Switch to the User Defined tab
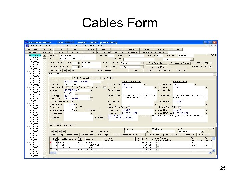The height and width of the screenshot is (180, 240). [109, 78]
